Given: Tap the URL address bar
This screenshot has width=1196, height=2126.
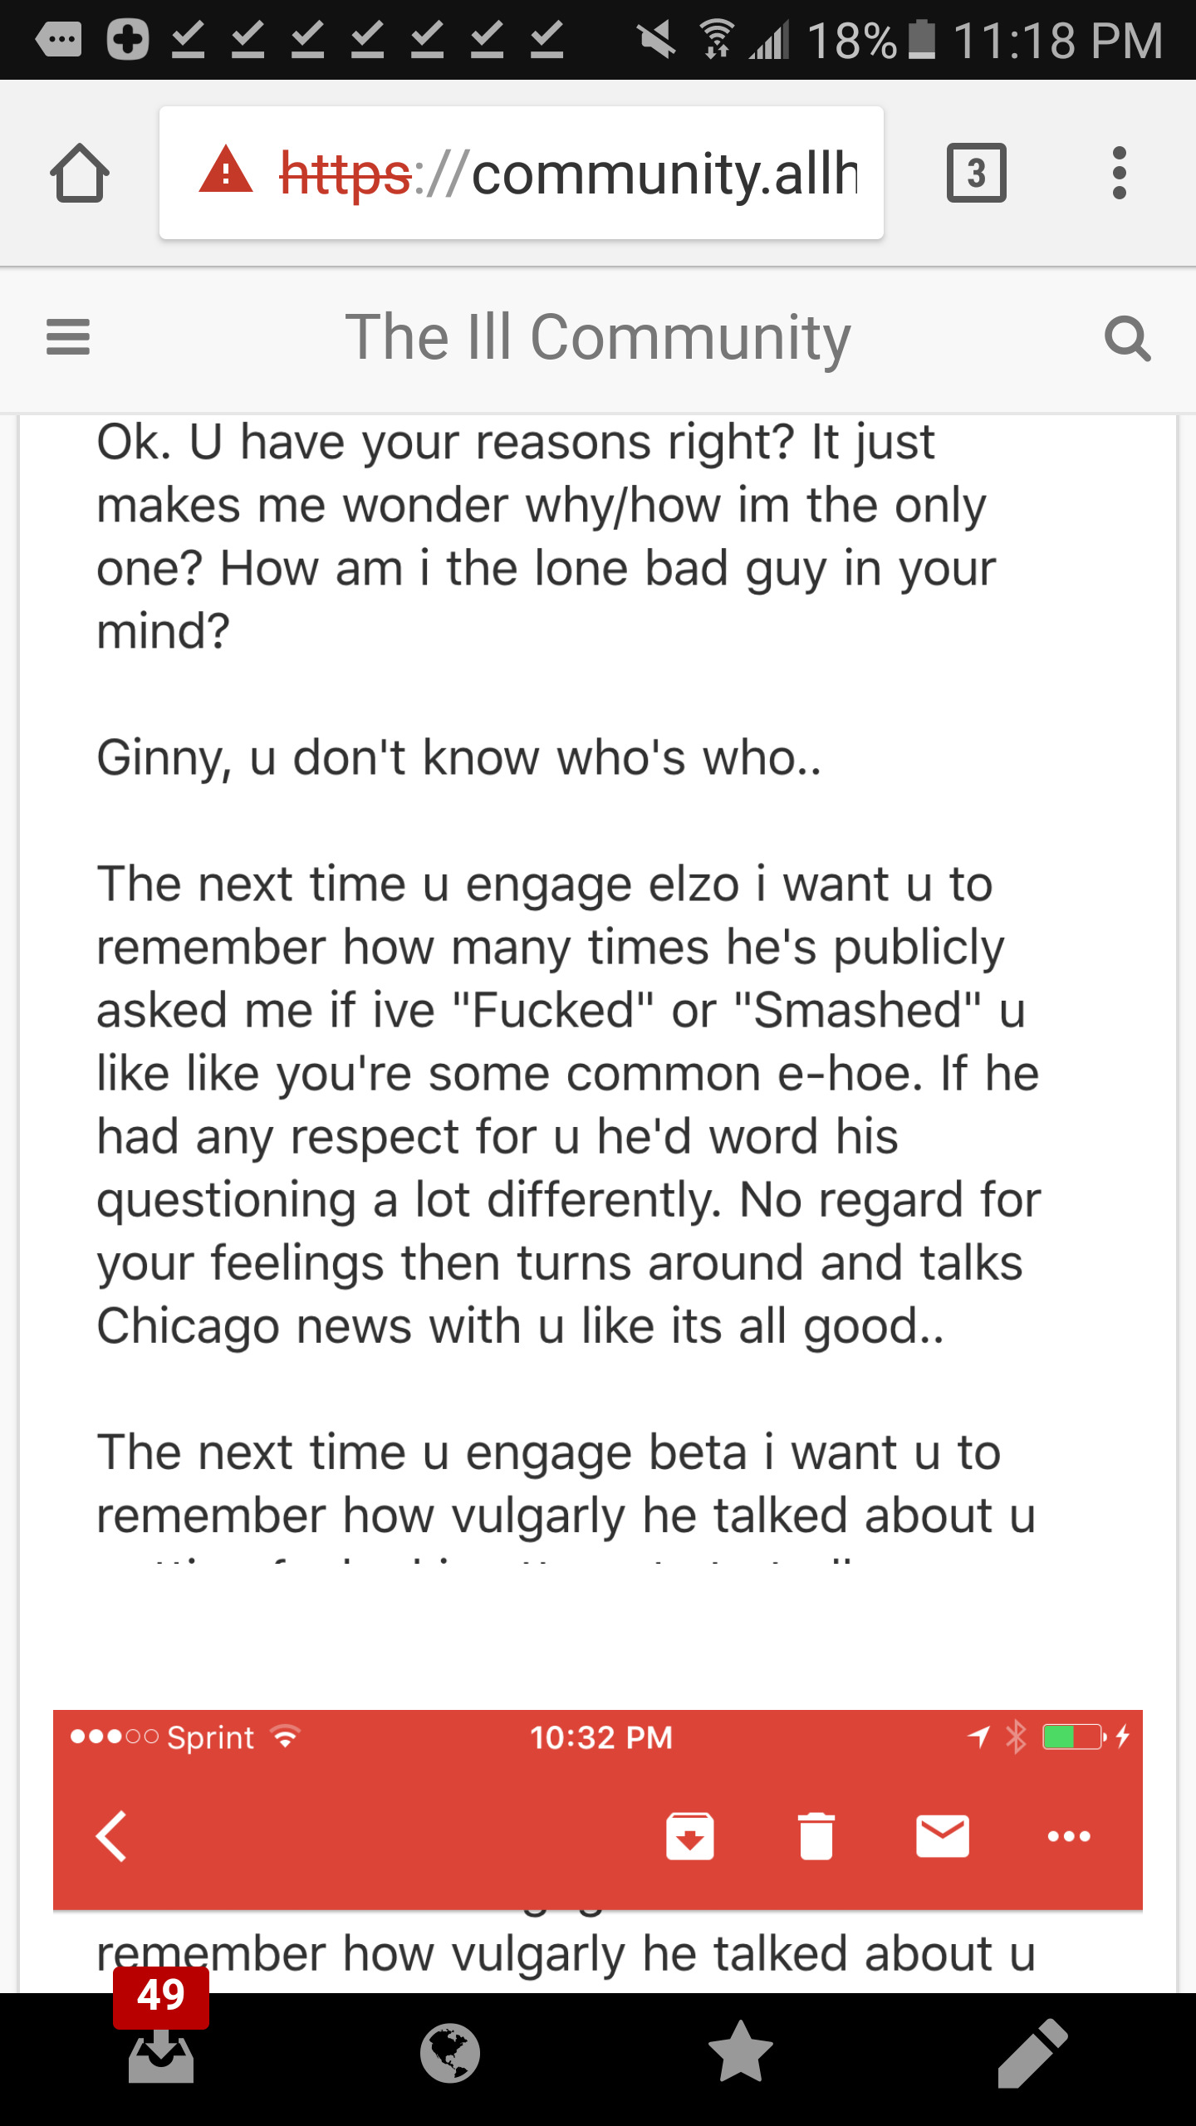Looking at the screenshot, I should click(522, 173).
